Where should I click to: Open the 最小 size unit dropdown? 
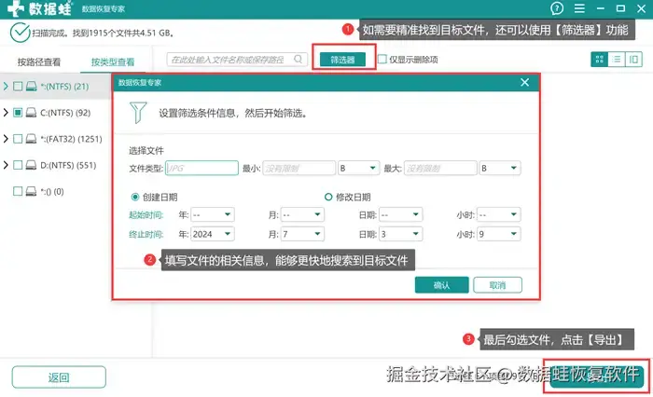(358, 168)
